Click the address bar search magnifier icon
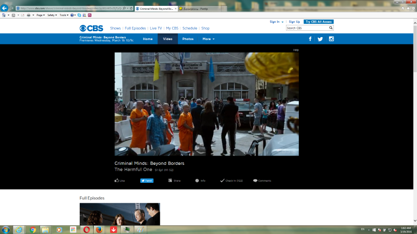 click(124, 8)
